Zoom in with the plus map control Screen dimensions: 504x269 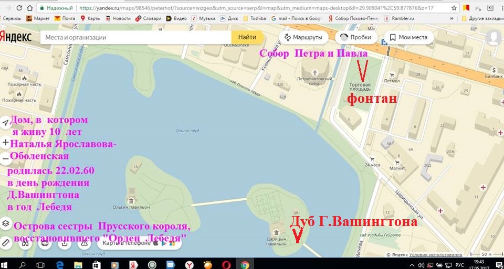[x=5, y=143]
